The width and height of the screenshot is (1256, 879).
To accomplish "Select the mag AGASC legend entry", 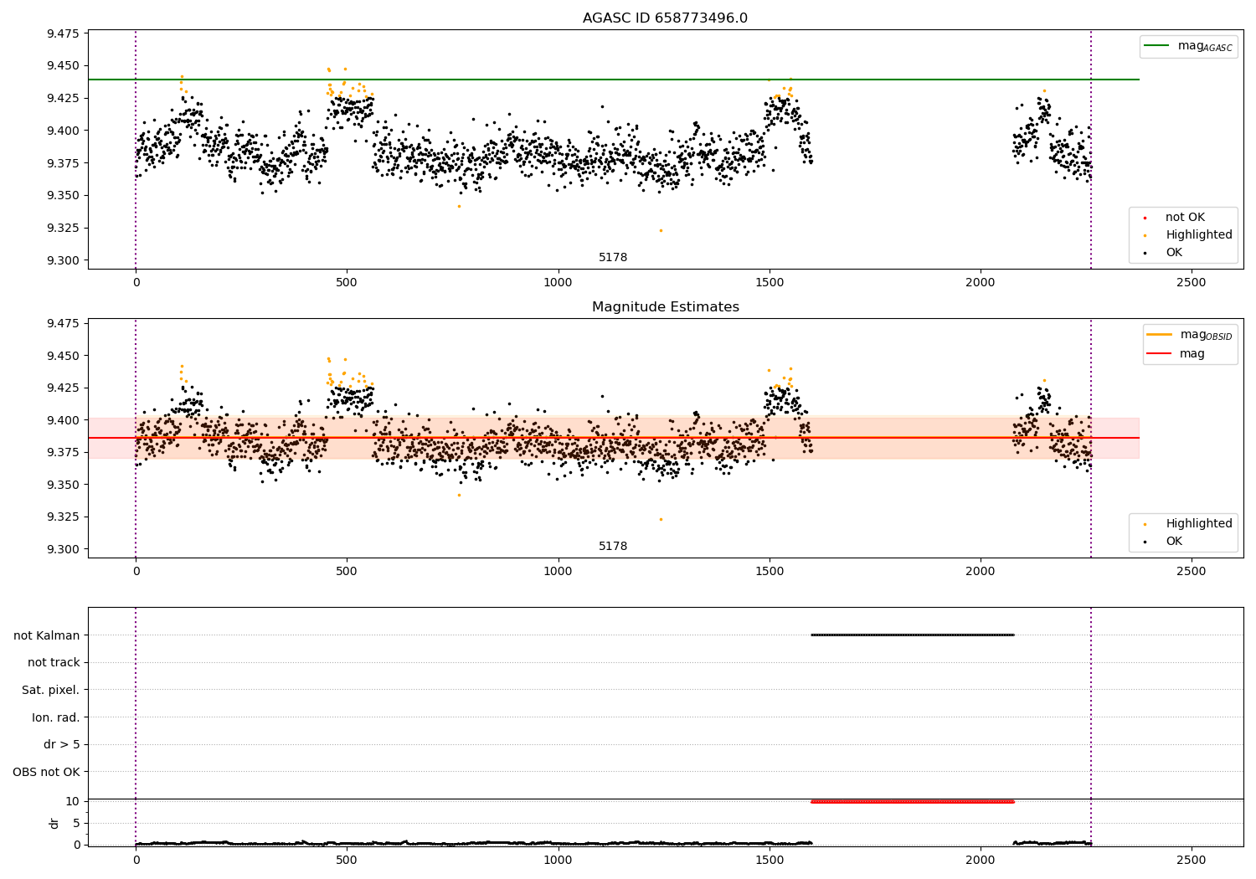I will pos(1188,46).
